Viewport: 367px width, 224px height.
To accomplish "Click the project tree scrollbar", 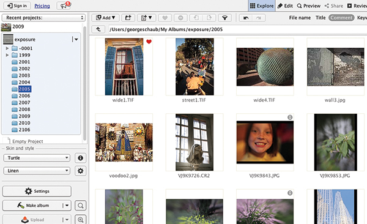I will coord(85,83).
